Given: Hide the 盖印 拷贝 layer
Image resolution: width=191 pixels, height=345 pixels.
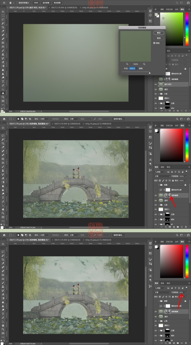Looking at the screenshot, I should [x=156, y=84].
